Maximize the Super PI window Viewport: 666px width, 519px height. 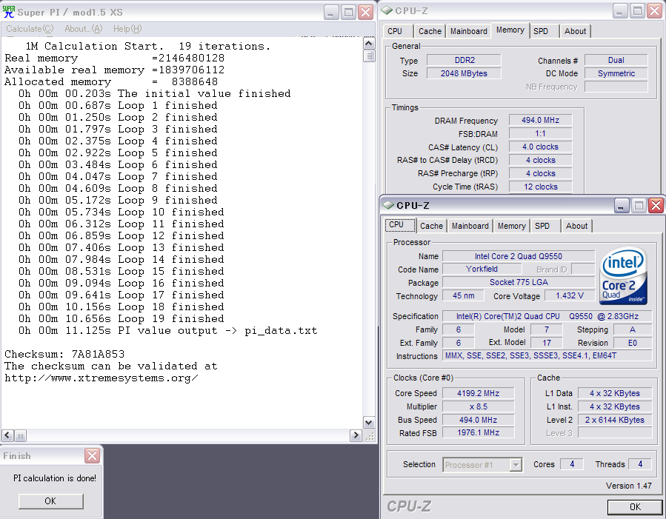348,13
